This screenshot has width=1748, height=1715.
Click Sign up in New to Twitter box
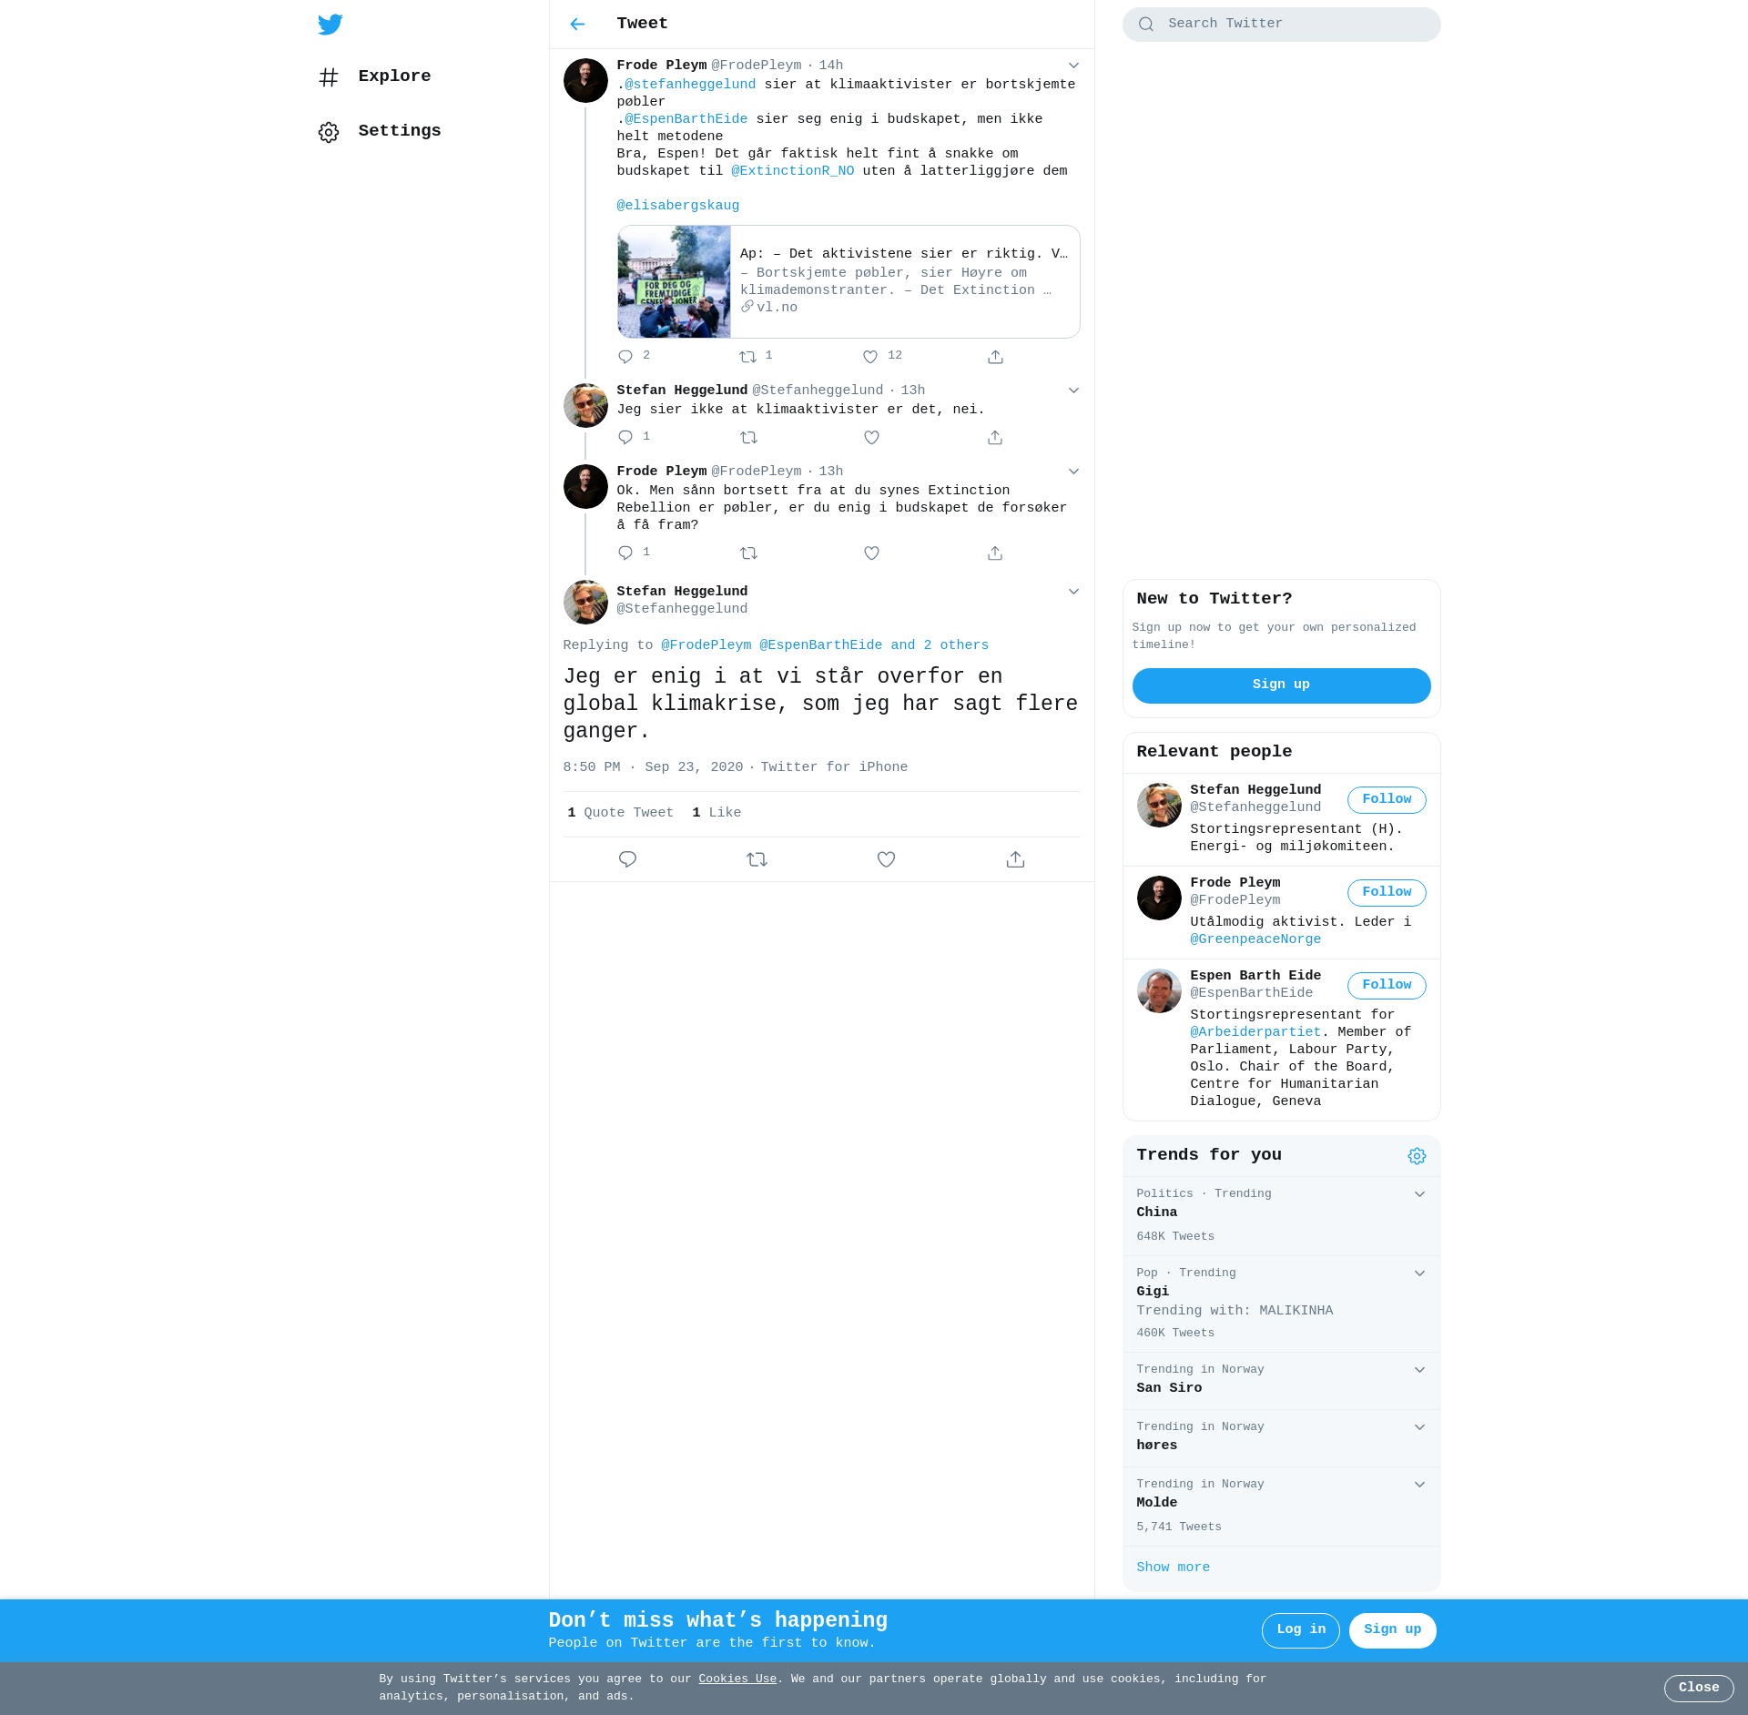(1281, 685)
